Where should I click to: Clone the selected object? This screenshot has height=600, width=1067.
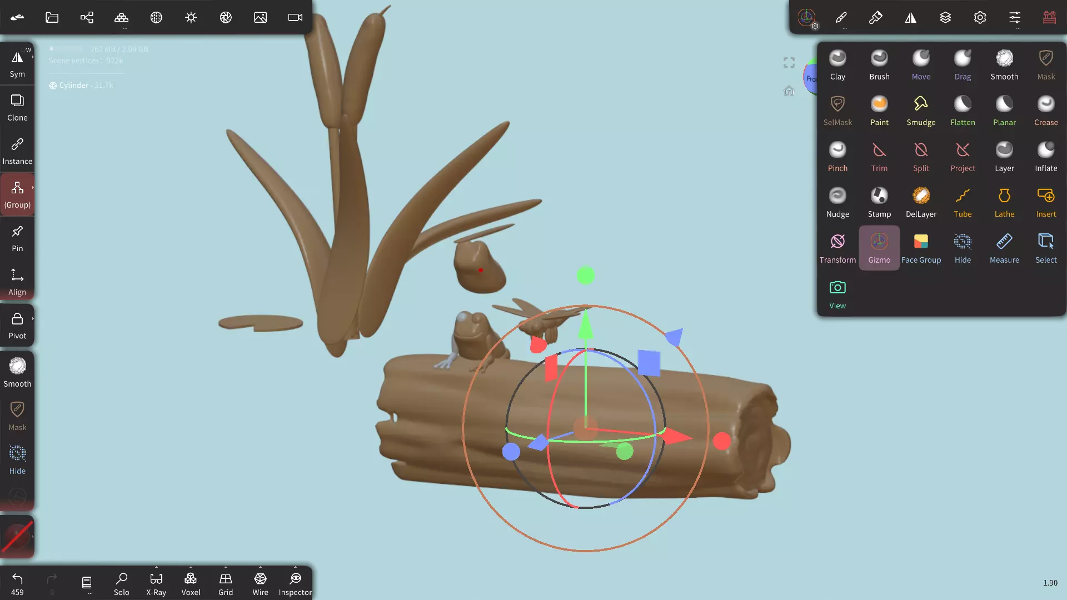click(17, 107)
